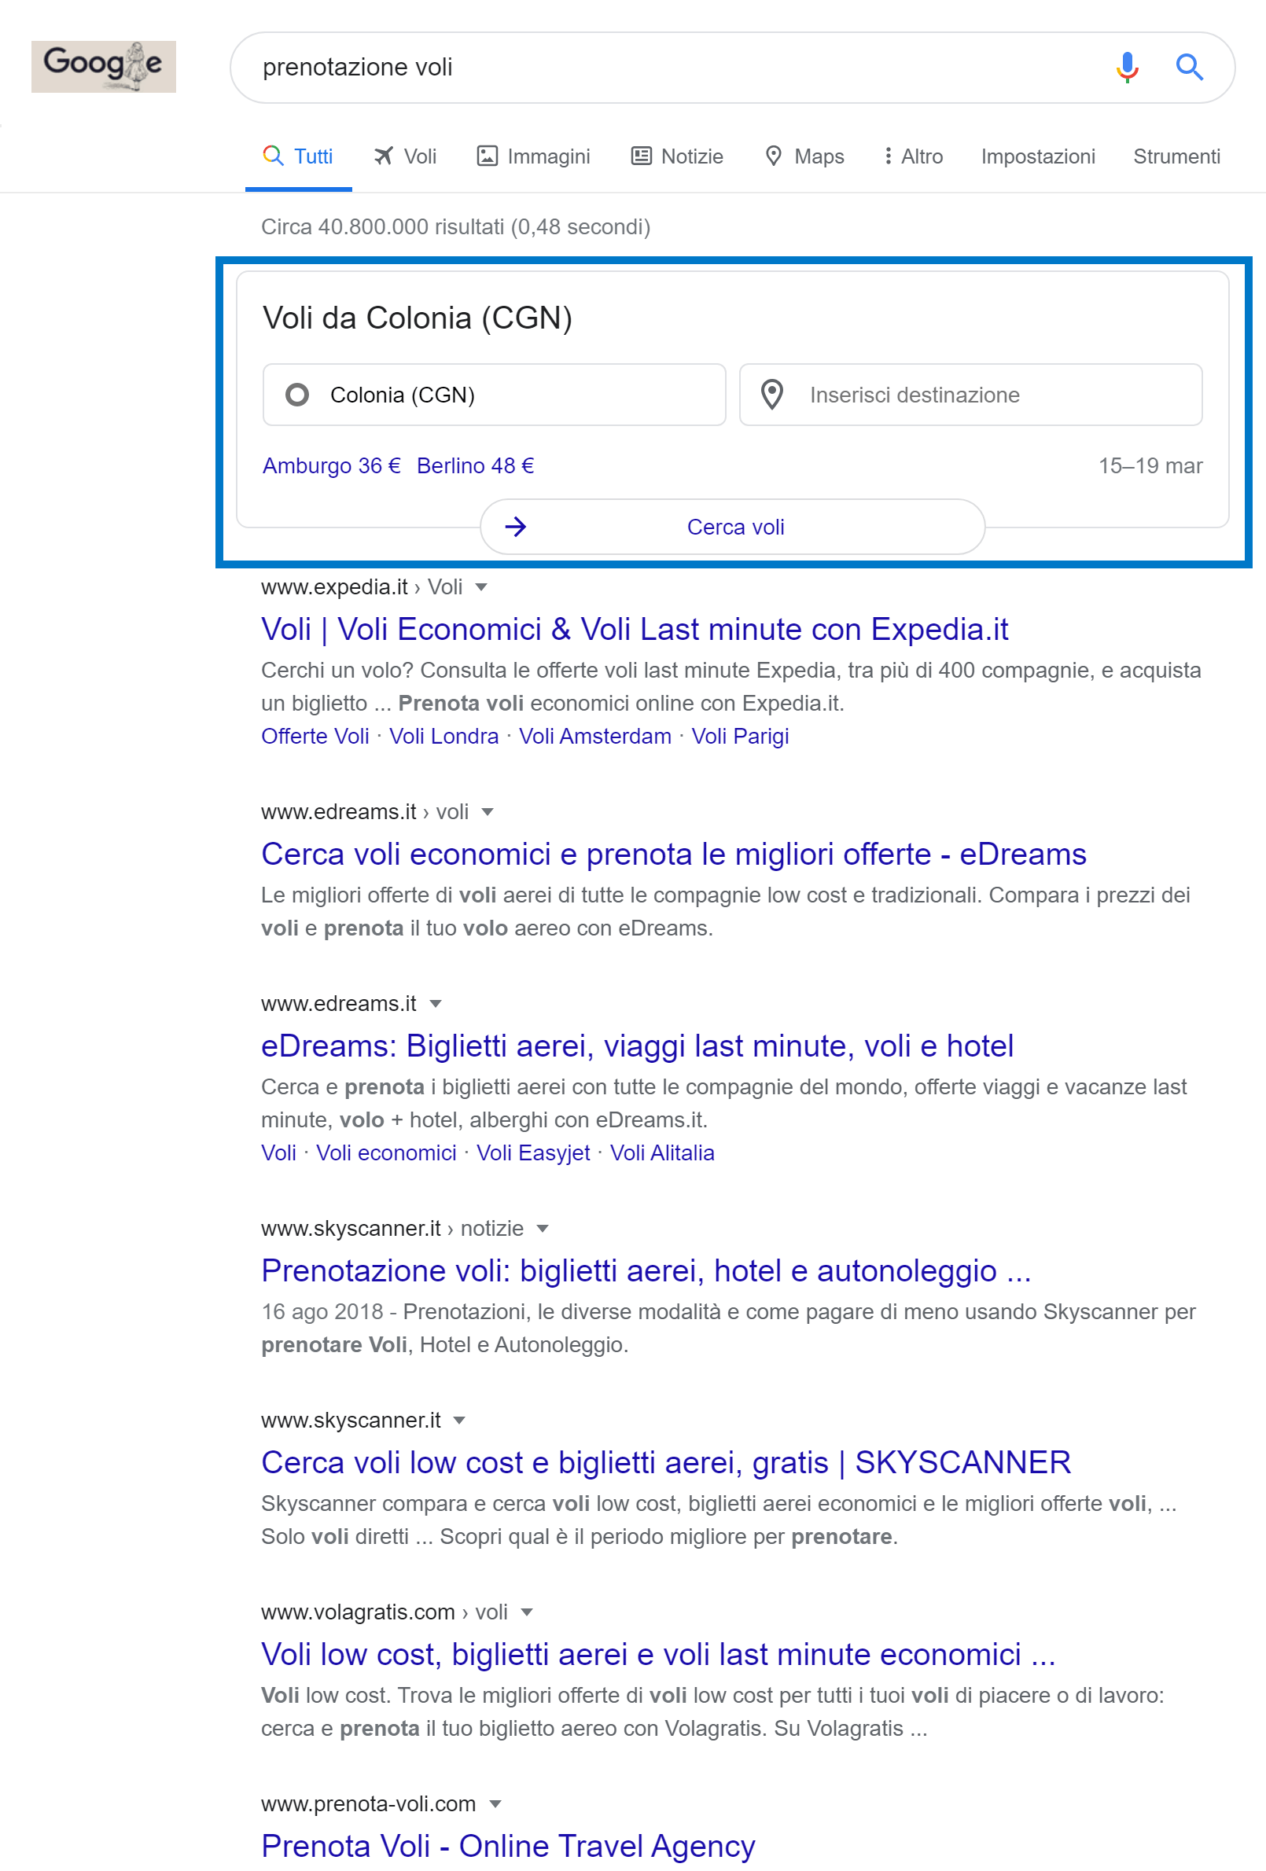
Task: Expand dropdown arrow next to www.prenota-voli.com
Action: point(495,1803)
